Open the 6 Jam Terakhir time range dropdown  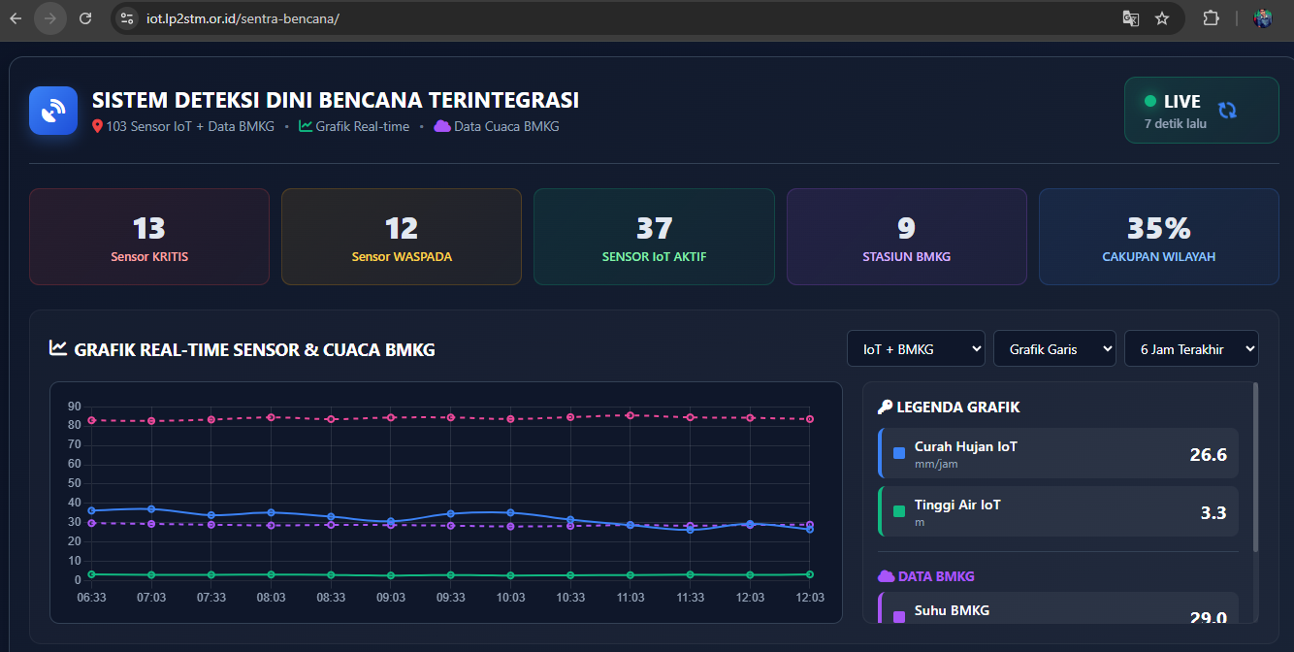tap(1191, 347)
